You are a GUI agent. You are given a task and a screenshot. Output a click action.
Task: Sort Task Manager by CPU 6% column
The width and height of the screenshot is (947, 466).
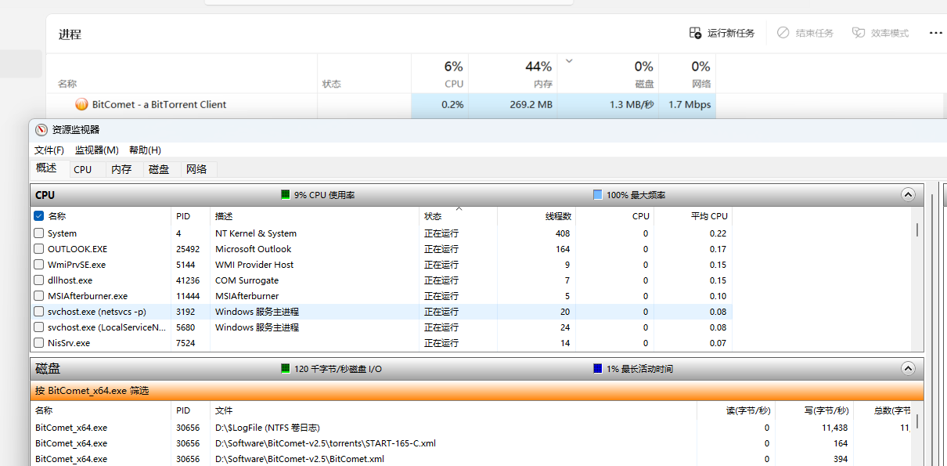click(x=440, y=74)
